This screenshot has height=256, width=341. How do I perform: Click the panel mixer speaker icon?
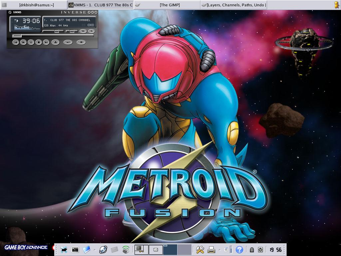pyautogui.click(x=226, y=250)
